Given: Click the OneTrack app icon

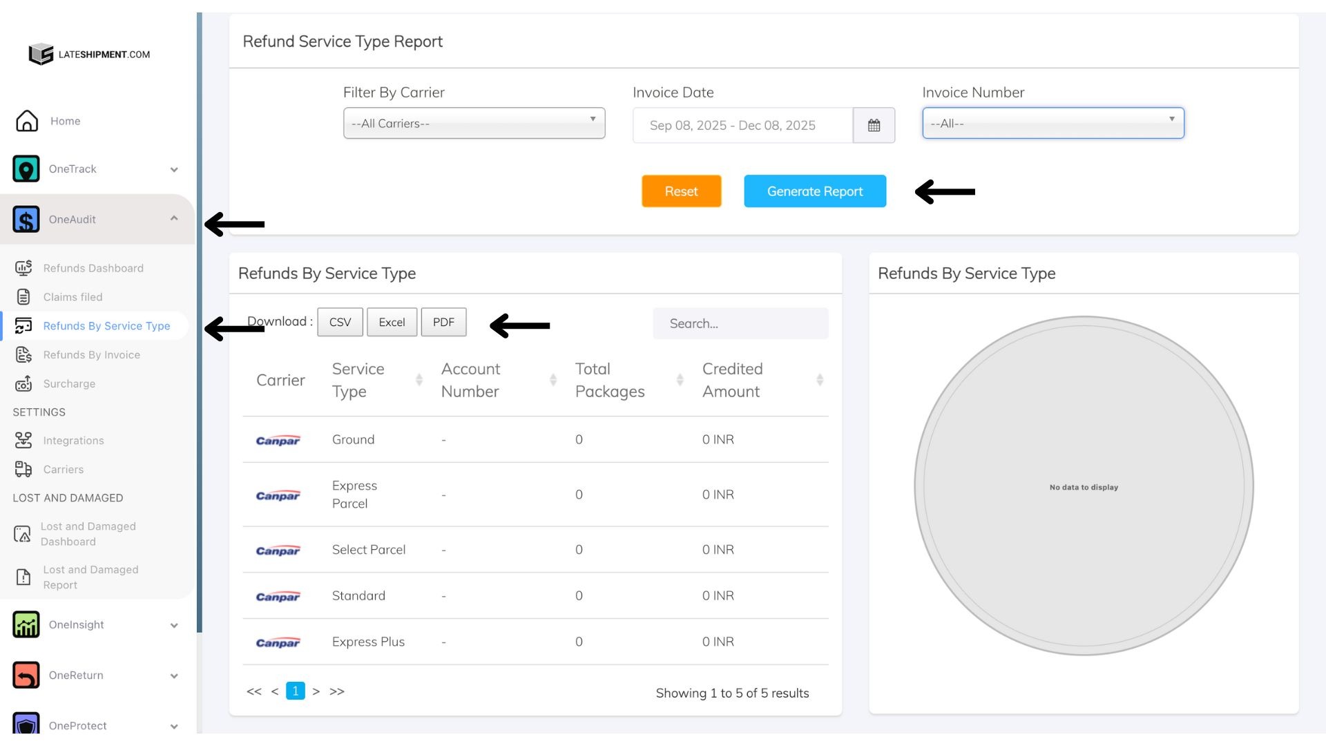Looking at the screenshot, I should tap(26, 169).
